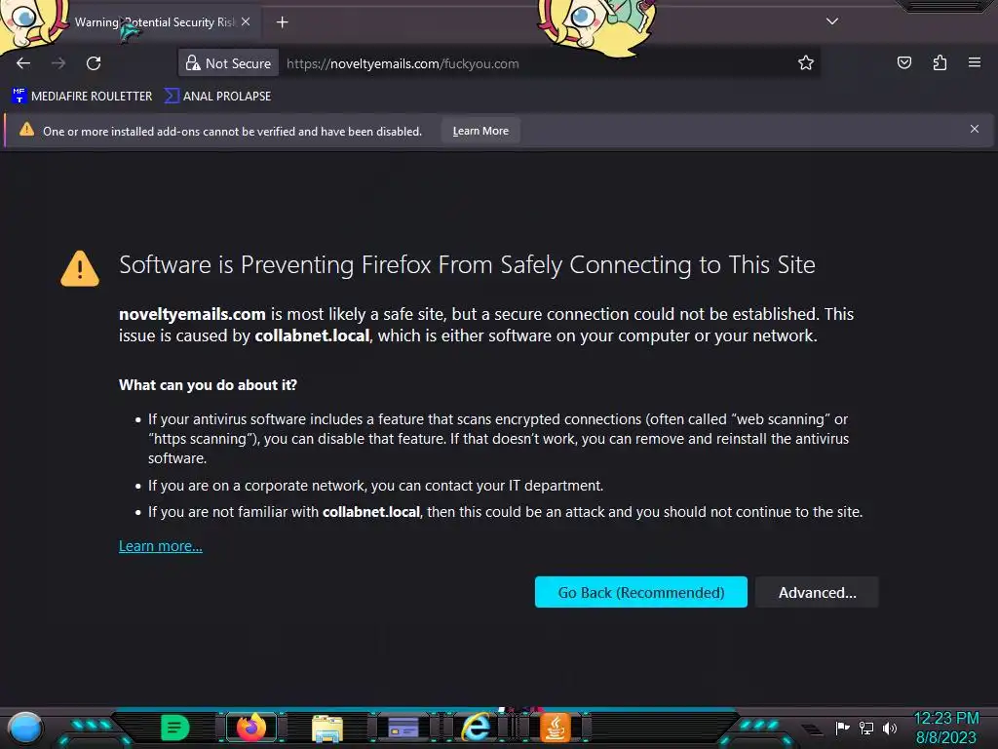Click Learn More in the add-ons notification
Viewport: 998px width, 749px height.
tap(480, 131)
